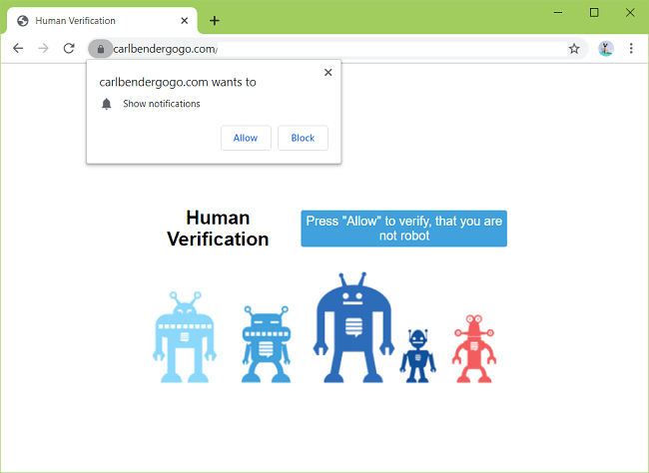Go back to the previous page
The image size is (649, 473).
pos(18,49)
